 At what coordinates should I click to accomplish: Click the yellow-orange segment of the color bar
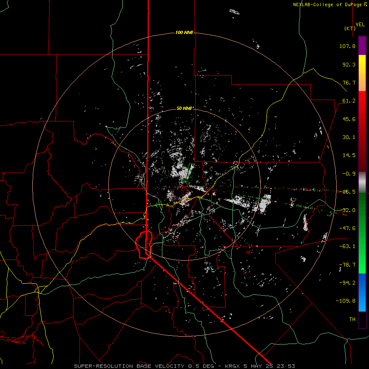click(362, 73)
